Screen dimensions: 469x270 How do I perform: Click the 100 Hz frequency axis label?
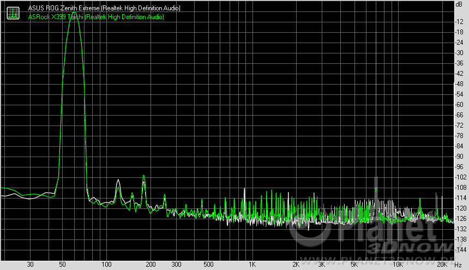pyautogui.click(x=106, y=265)
